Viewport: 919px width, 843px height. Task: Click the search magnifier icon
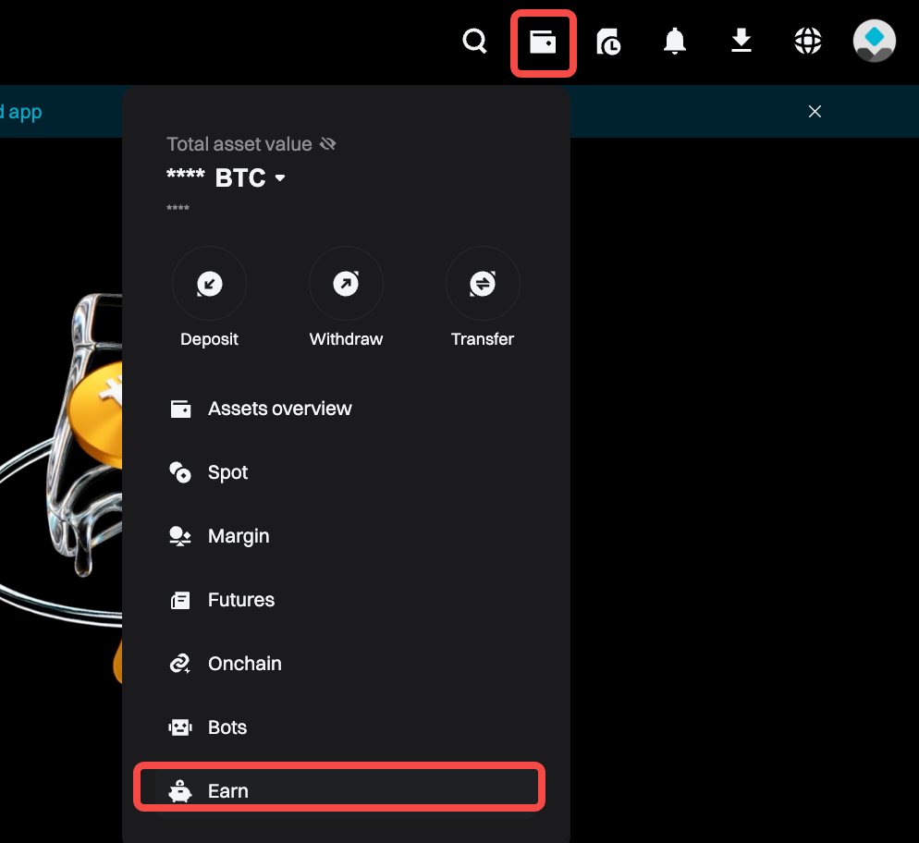474,42
